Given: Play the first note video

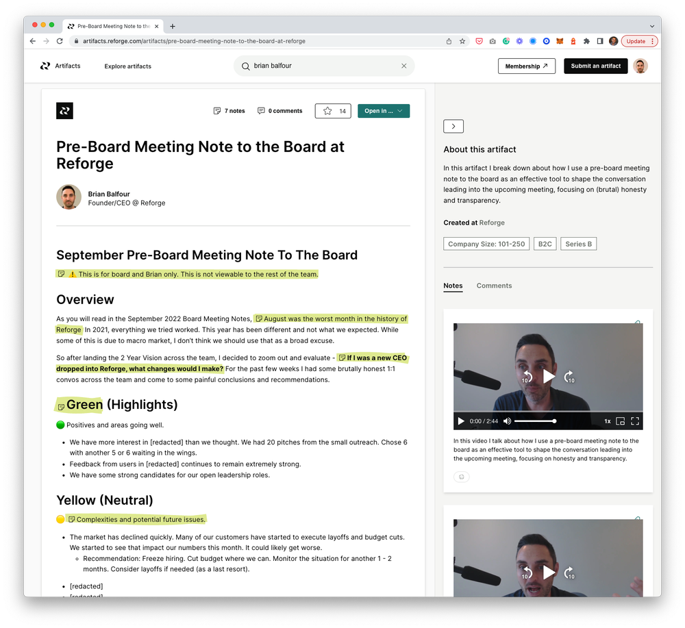Looking at the screenshot, I should pyautogui.click(x=548, y=376).
